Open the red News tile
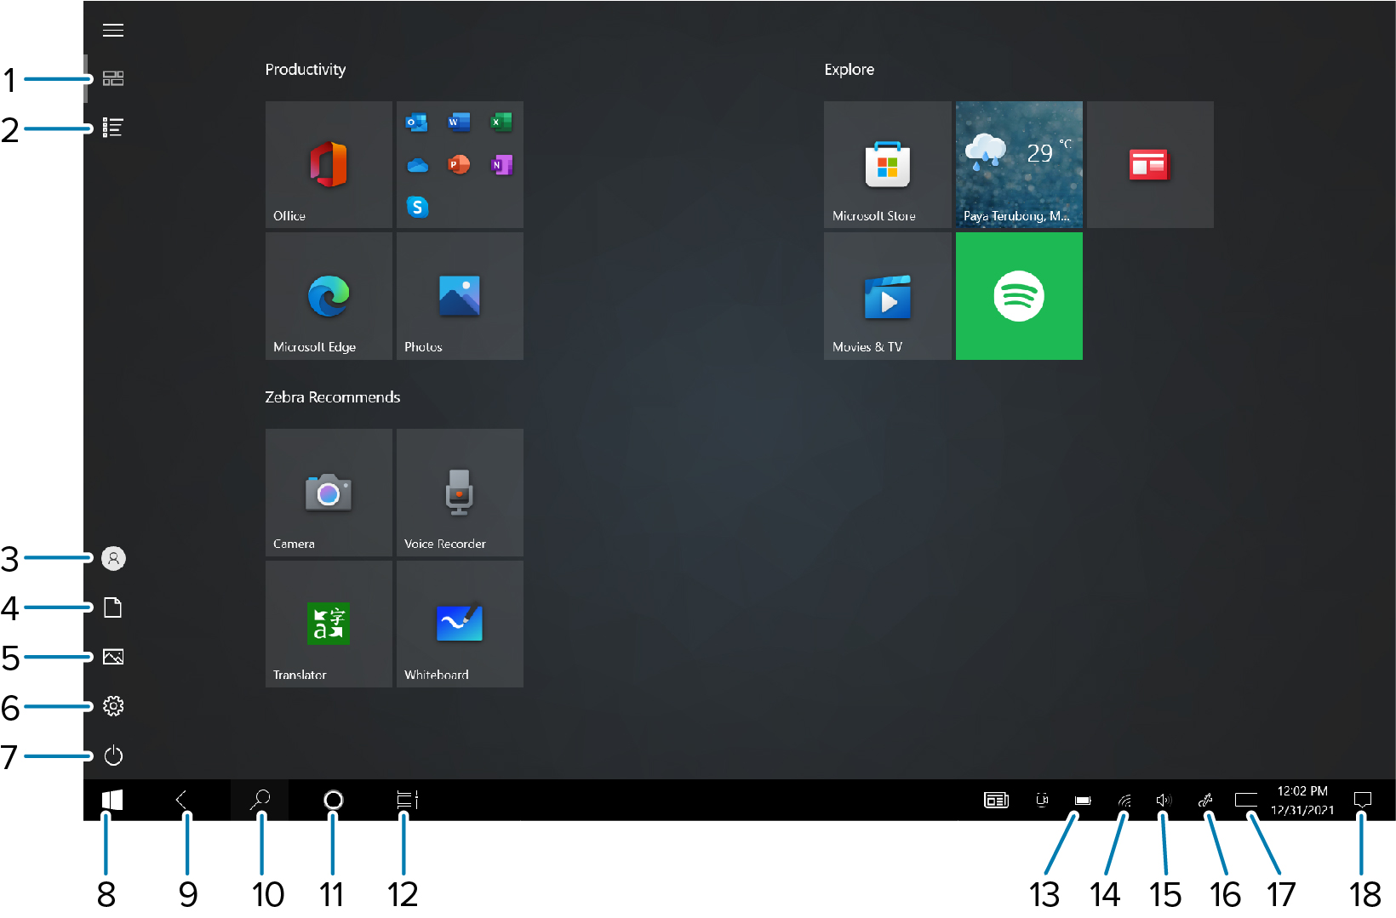1396x918 pixels. [x=1150, y=164]
